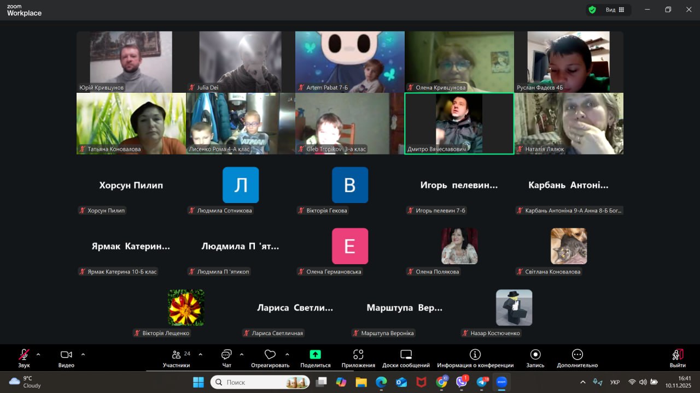Expand the audio options arrow

tap(38, 354)
